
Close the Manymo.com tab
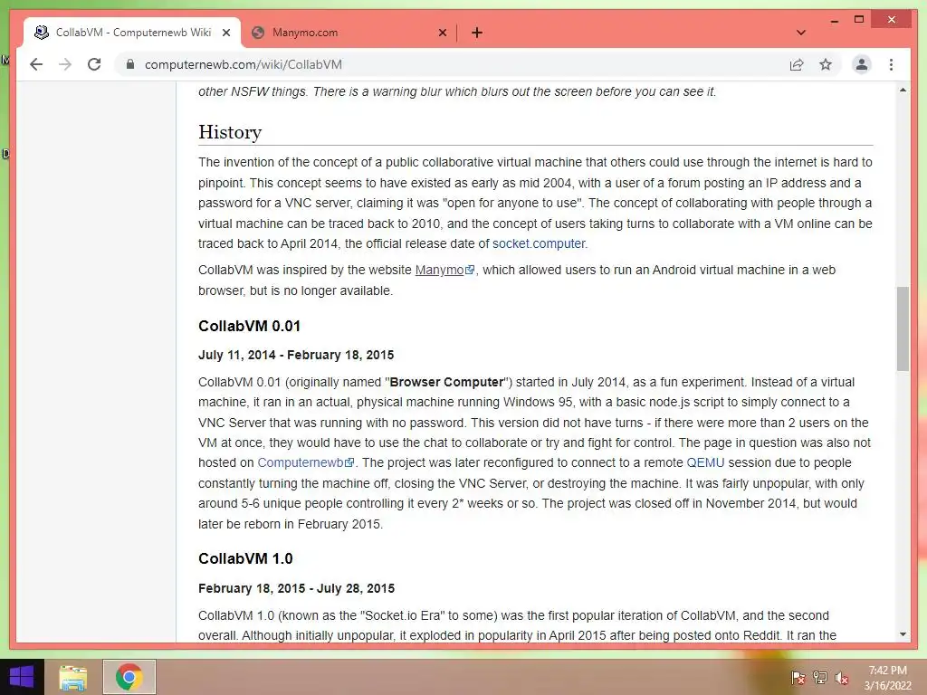(442, 33)
